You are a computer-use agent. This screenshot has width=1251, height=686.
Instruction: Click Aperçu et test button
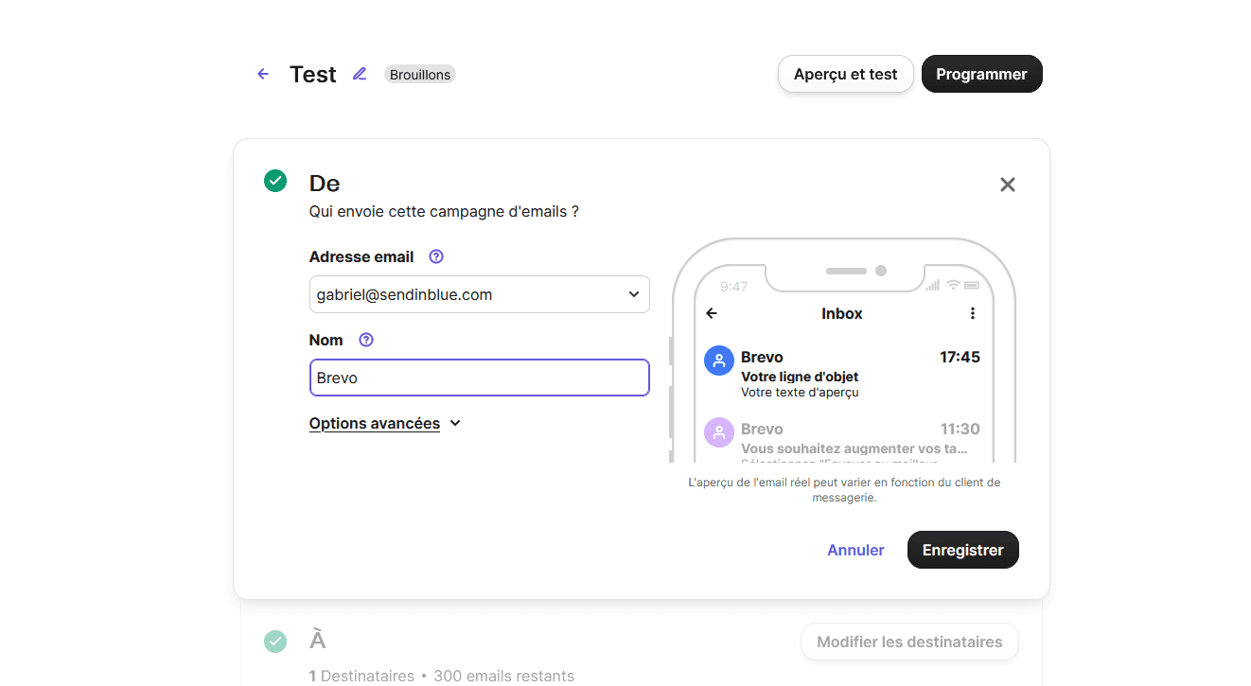pyautogui.click(x=846, y=74)
